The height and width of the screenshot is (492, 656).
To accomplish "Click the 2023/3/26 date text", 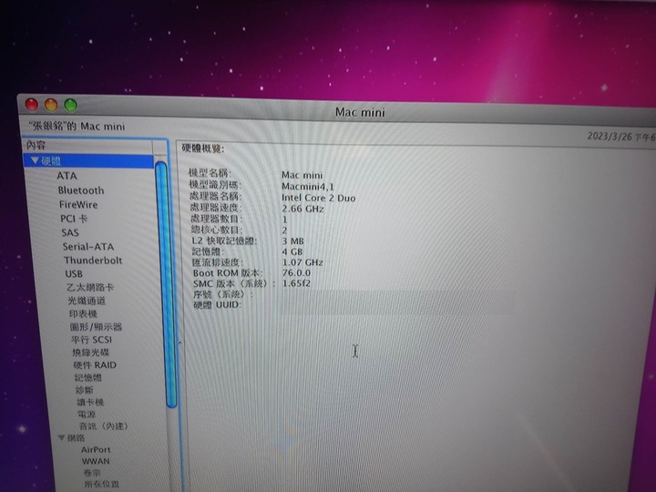I will click(610, 136).
